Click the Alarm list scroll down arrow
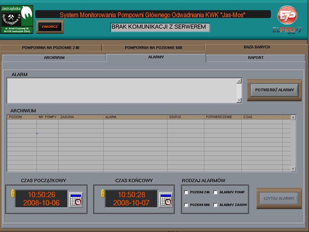This screenshot has height=232, width=309. coord(239,100)
